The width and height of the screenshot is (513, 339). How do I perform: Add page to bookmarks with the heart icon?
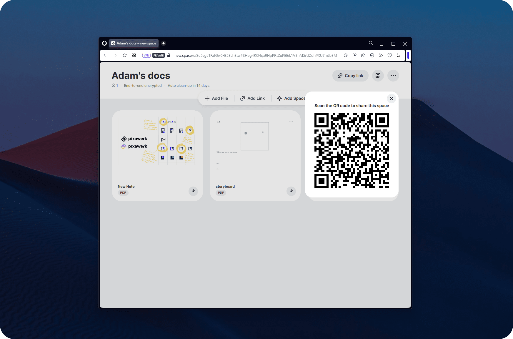coord(390,55)
